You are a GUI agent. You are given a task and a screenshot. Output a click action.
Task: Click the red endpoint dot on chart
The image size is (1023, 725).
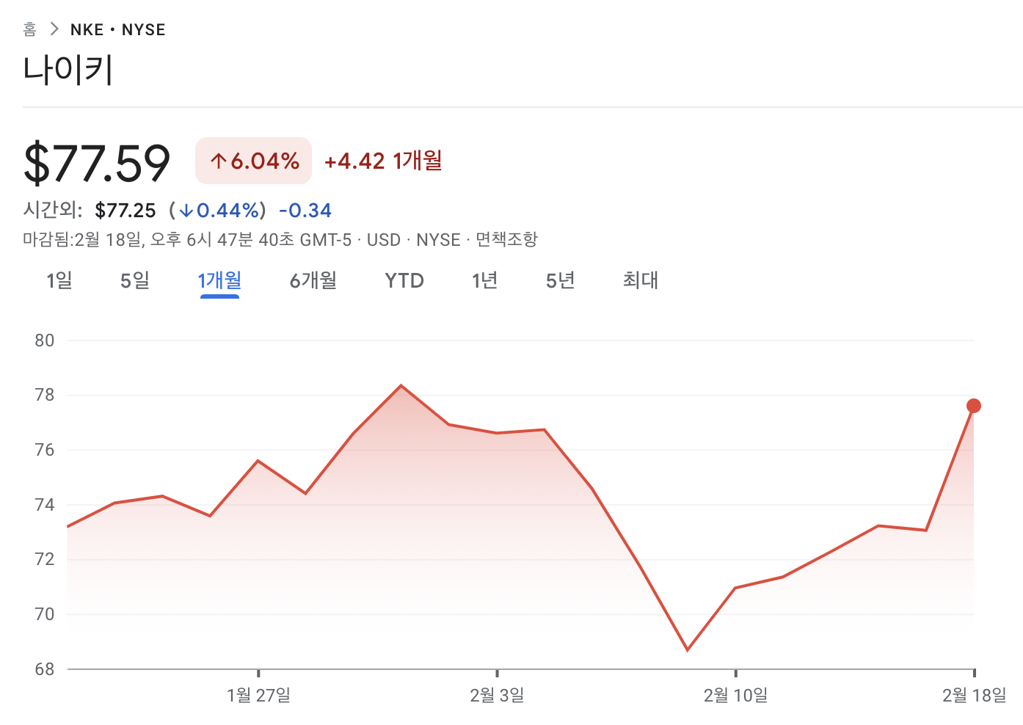(x=974, y=406)
